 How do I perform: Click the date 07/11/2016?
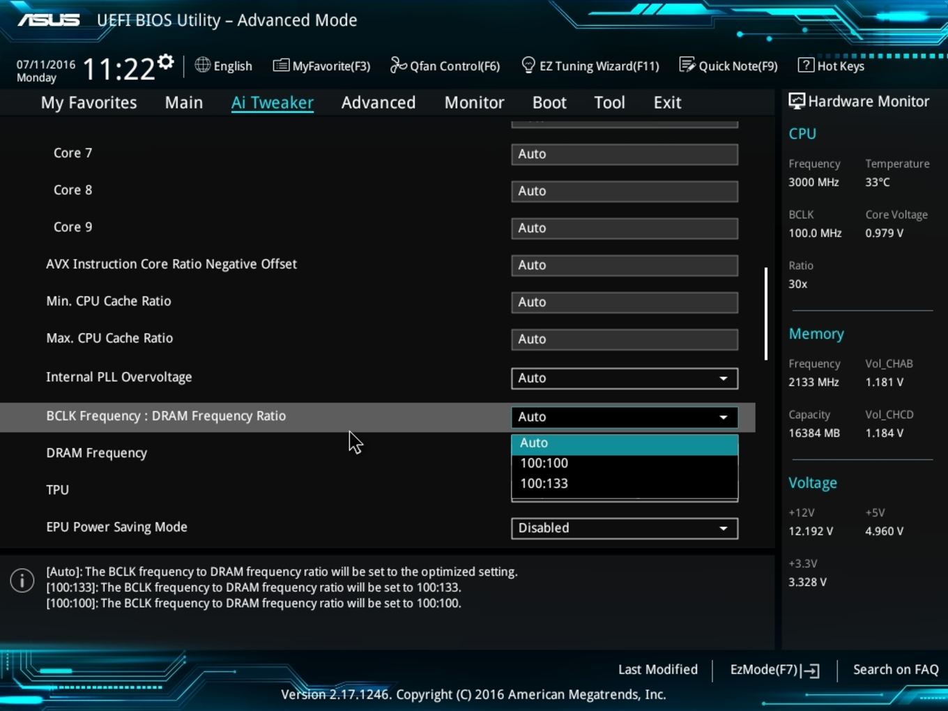(46, 64)
